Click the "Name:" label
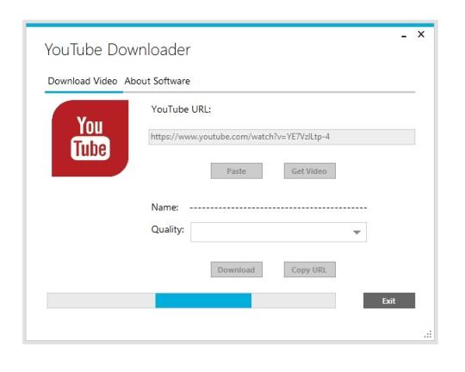 click(164, 207)
